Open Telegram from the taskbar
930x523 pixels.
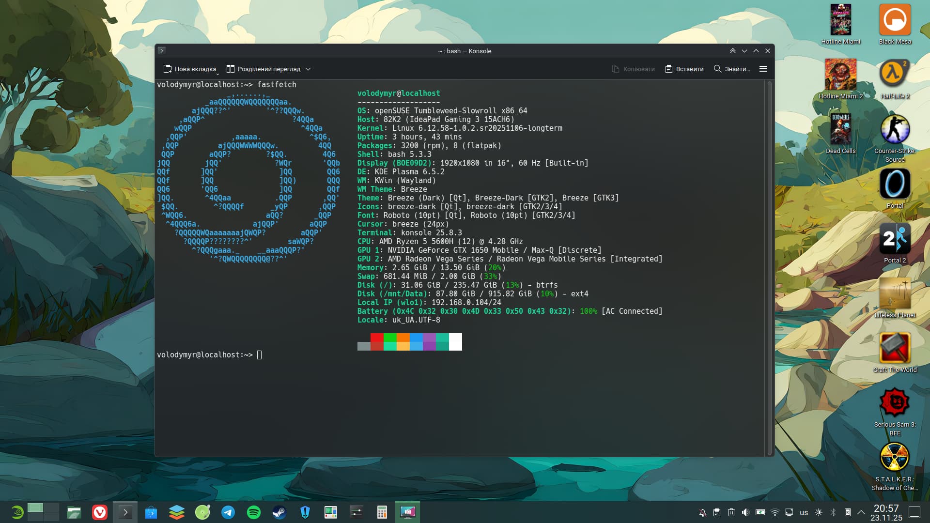point(228,512)
